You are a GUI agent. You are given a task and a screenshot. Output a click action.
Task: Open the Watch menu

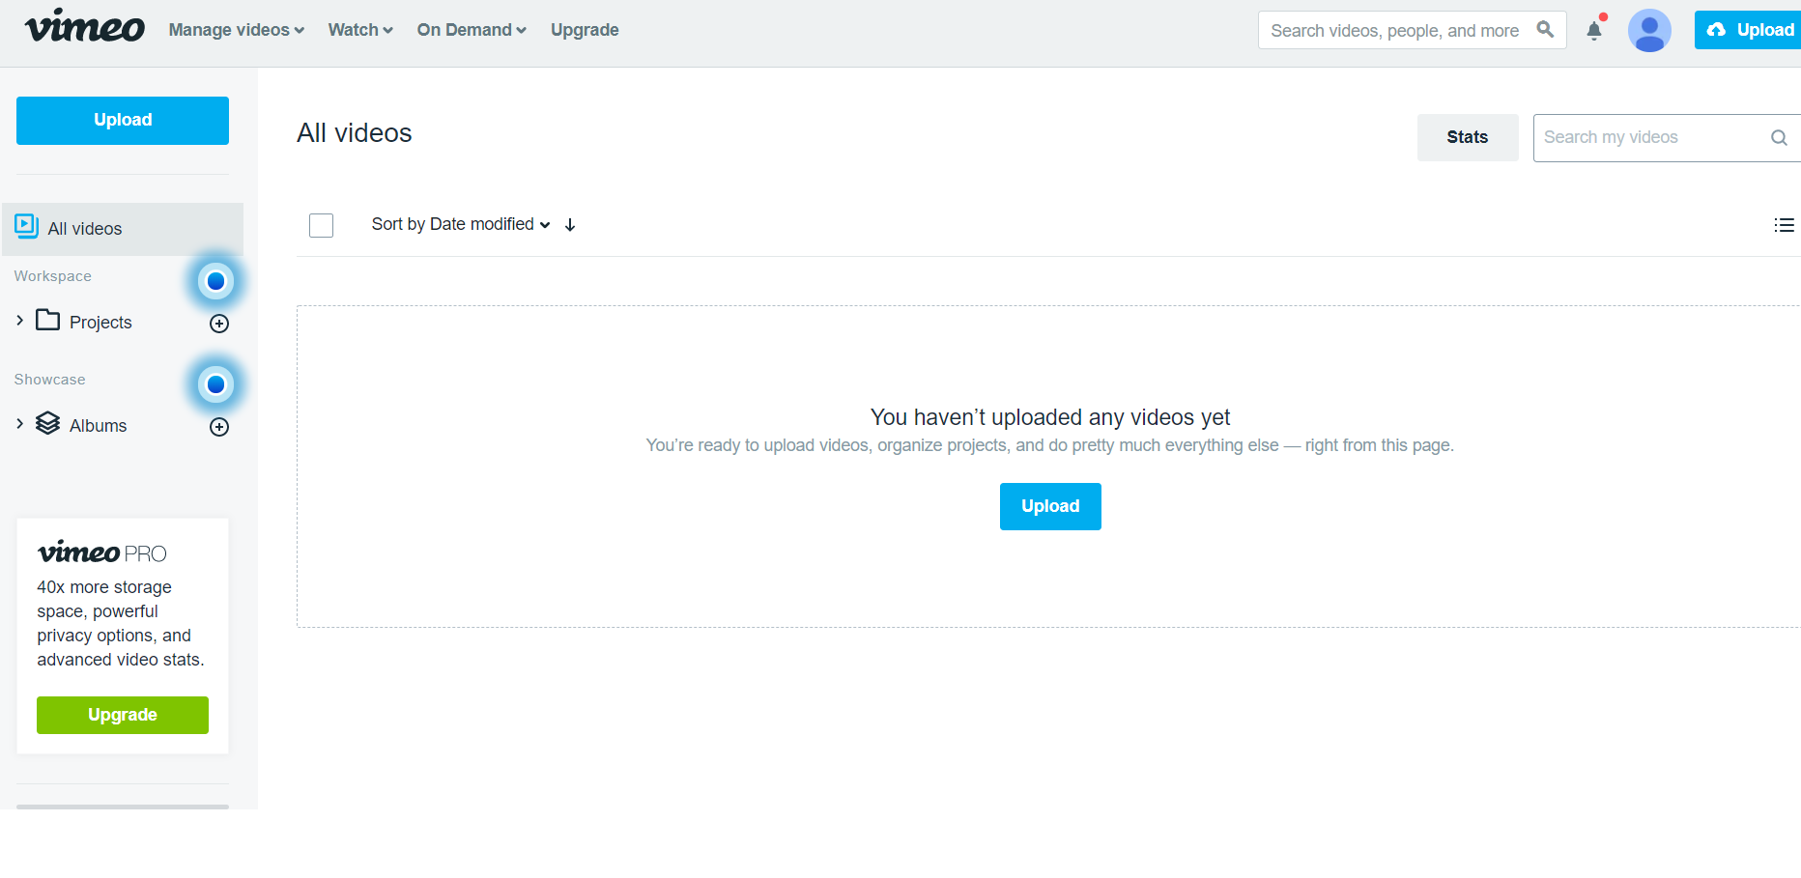click(x=360, y=30)
